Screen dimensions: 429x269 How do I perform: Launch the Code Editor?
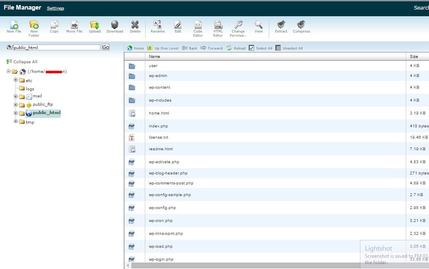pyautogui.click(x=198, y=28)
